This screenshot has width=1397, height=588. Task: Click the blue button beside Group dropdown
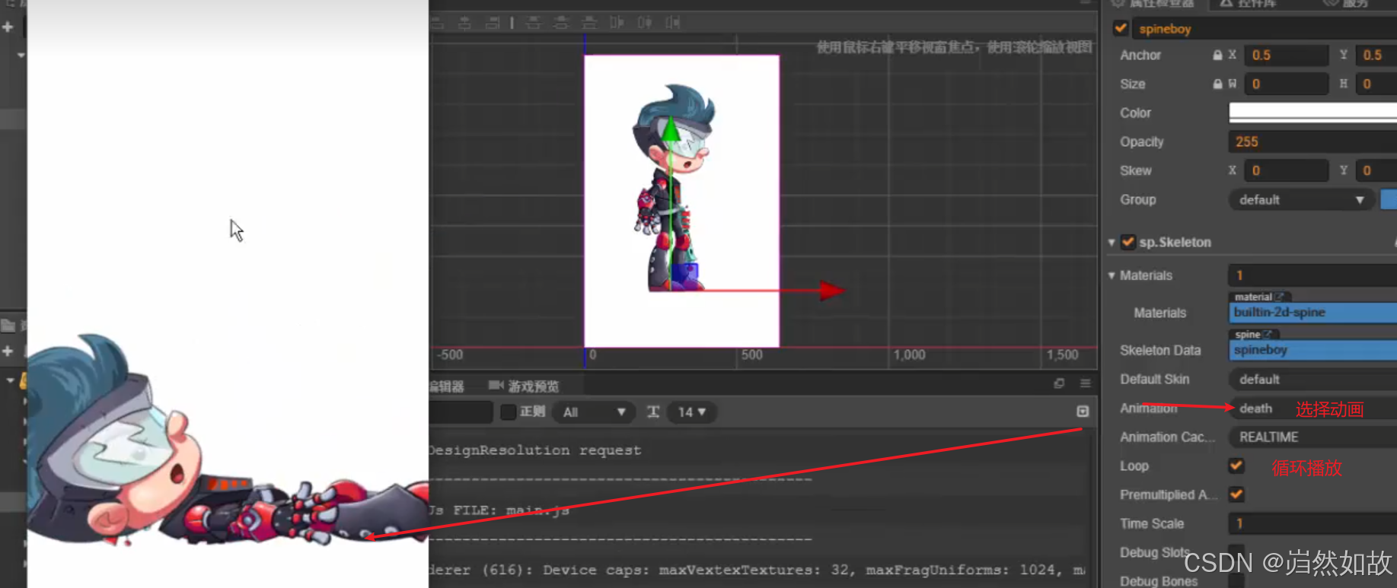click(x=1389, y=199)
